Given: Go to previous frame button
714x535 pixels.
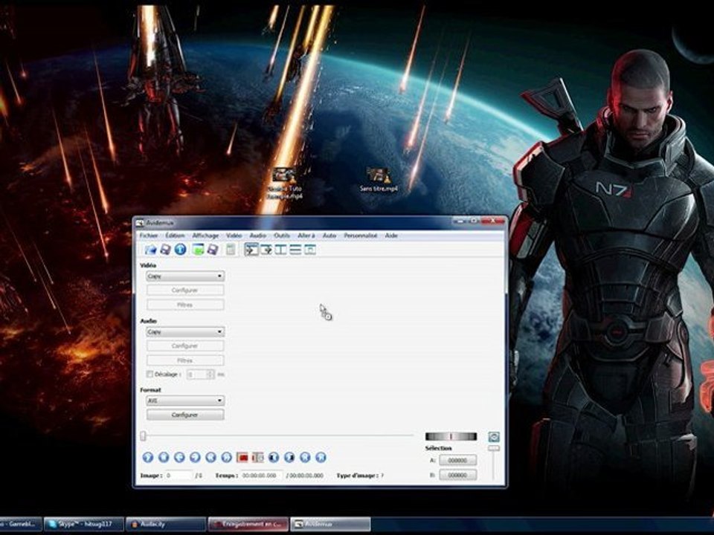Looking at the screenshot, I should point(179,457).
